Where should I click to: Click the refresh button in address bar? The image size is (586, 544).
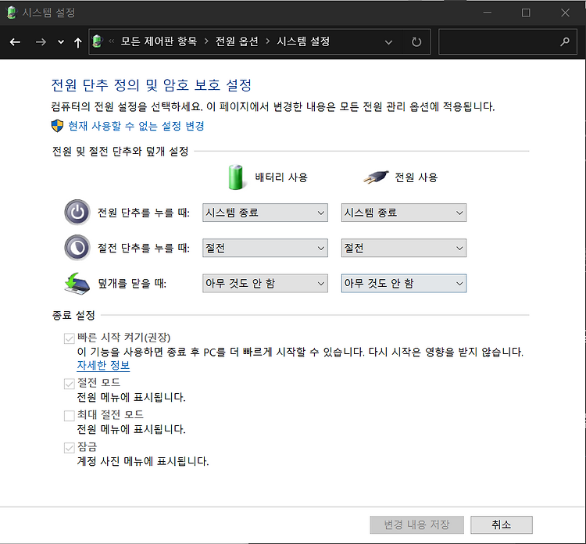tap(416, 42)
